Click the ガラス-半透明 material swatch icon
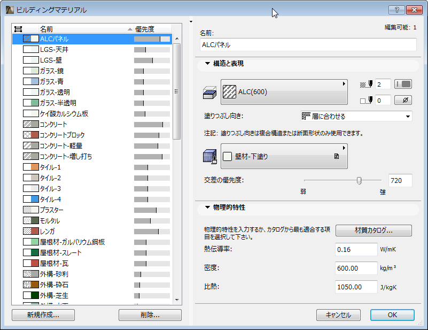This screenshot has width=428, height=330. point(31,103)
